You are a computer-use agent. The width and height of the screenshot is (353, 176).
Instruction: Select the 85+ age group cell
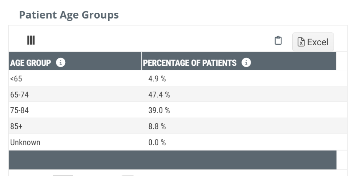point(17,127)
